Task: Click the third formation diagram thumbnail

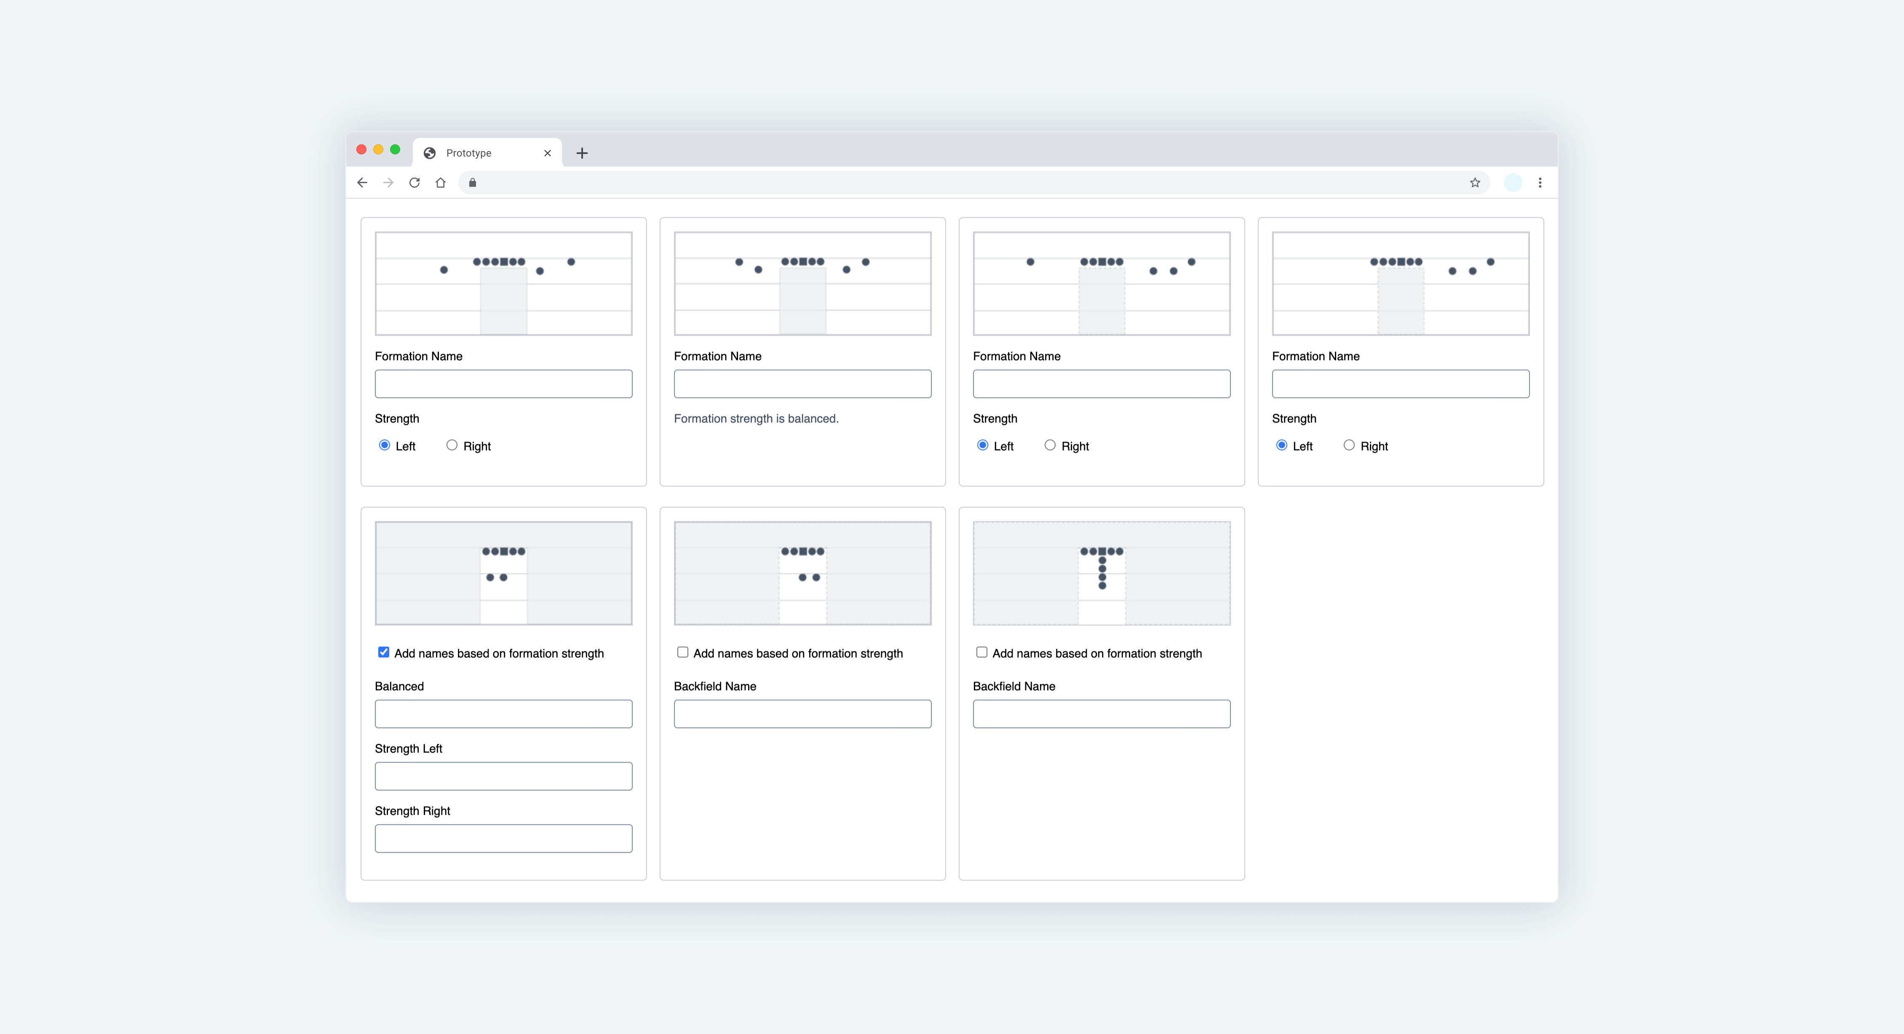Action: point(1101,284)
